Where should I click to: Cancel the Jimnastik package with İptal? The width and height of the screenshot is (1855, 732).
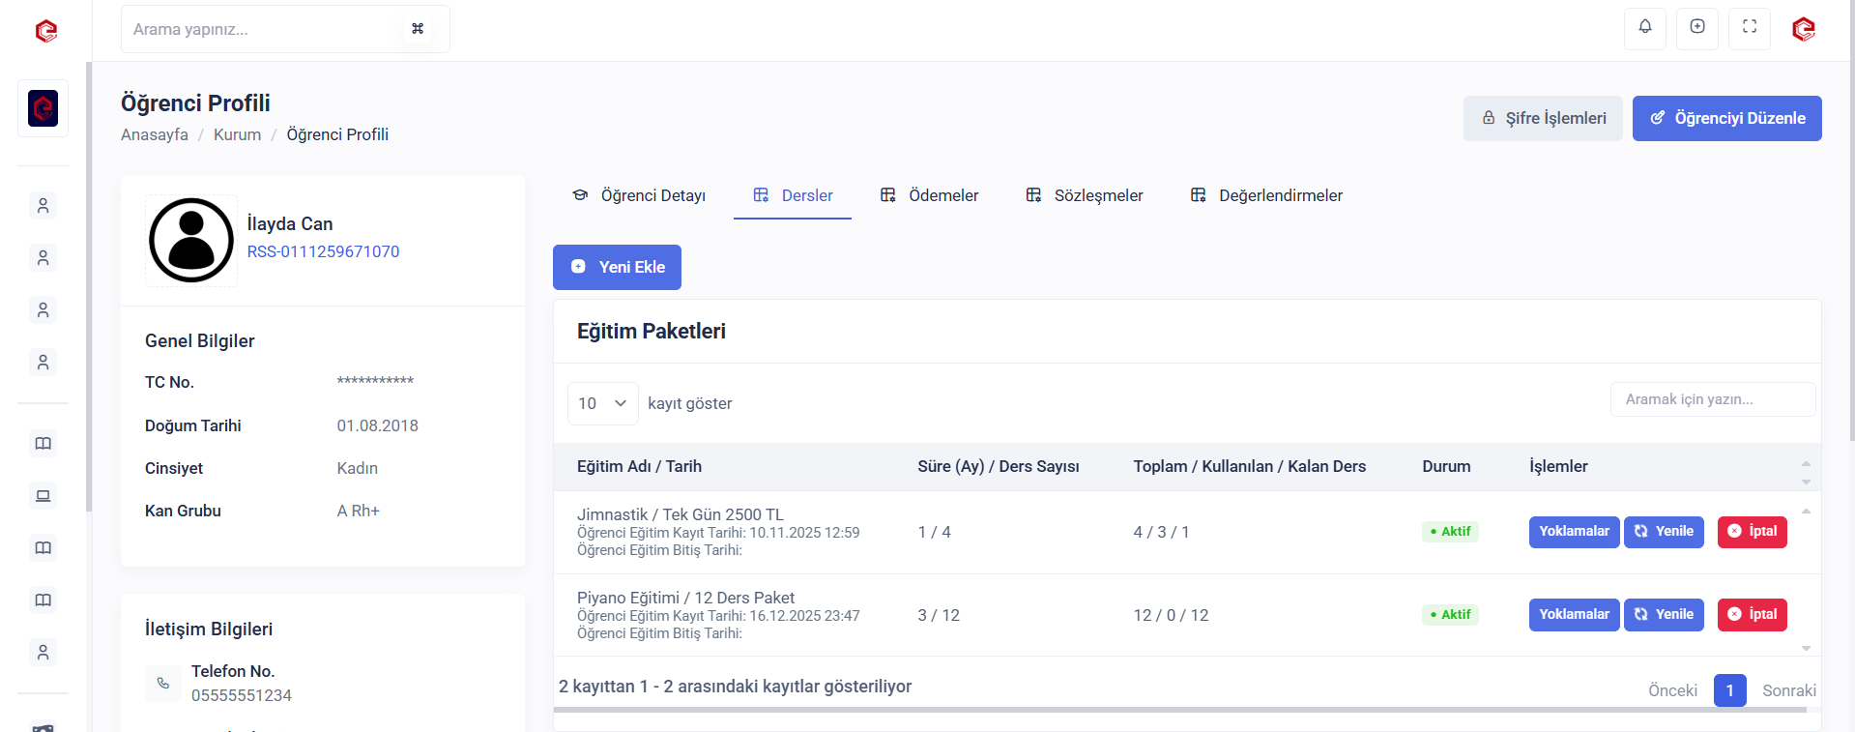[1752, 532]
